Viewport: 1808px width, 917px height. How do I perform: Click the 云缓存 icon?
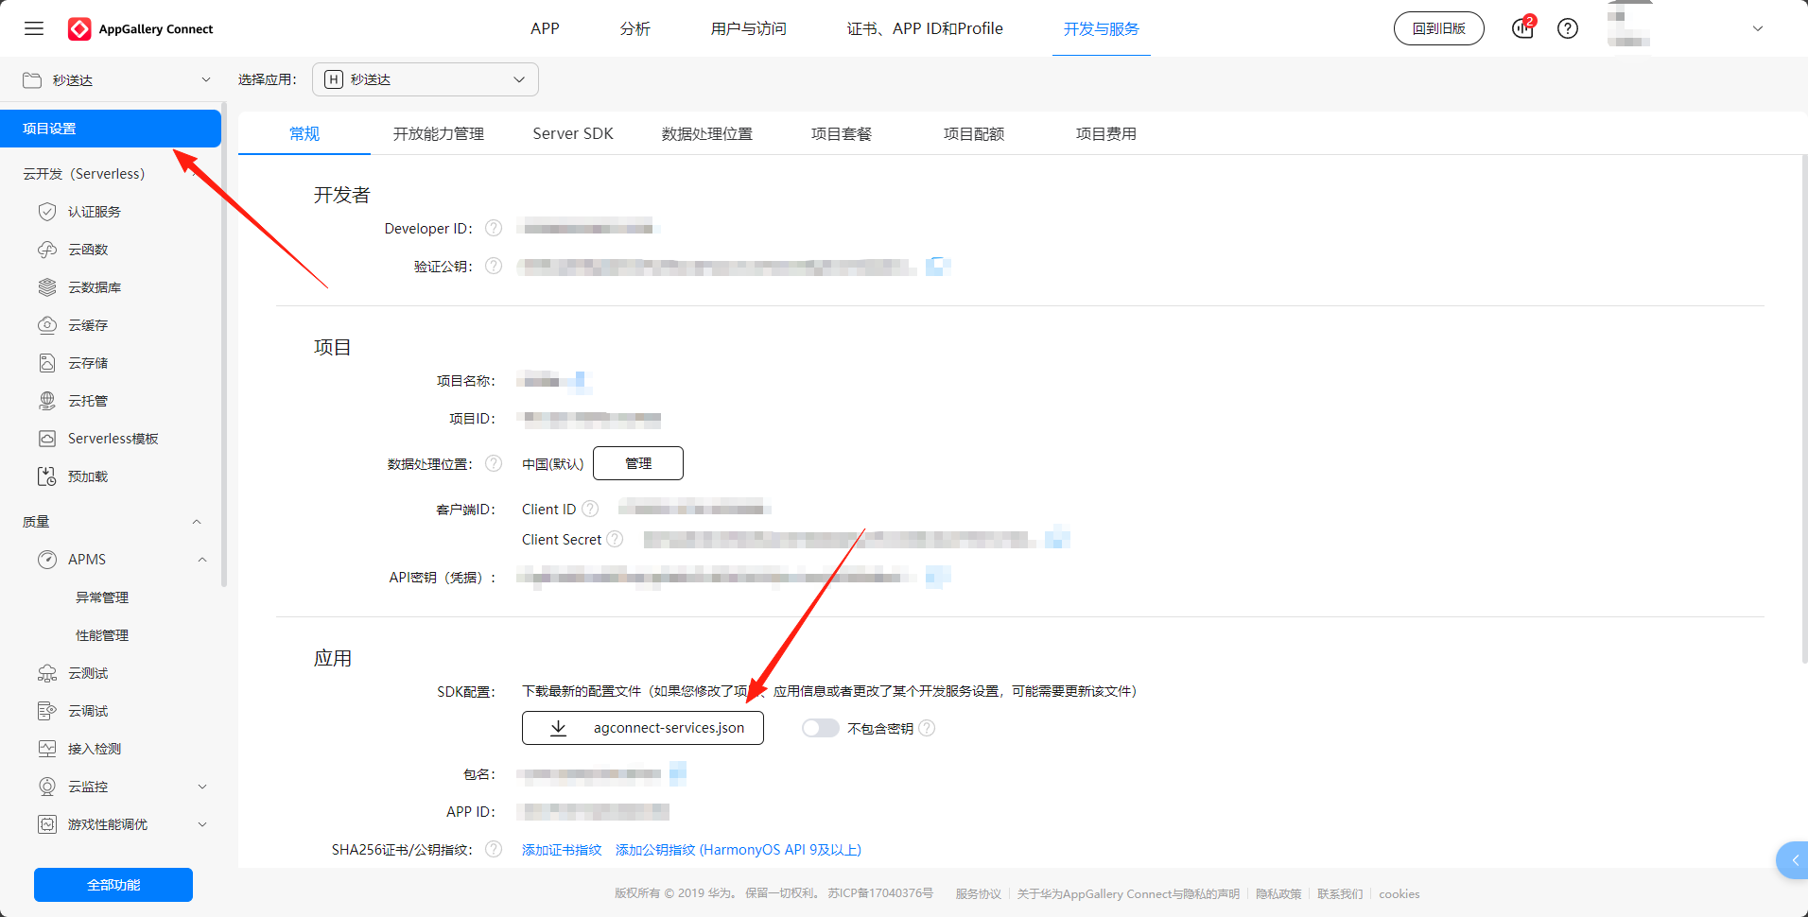click(47, 325)
